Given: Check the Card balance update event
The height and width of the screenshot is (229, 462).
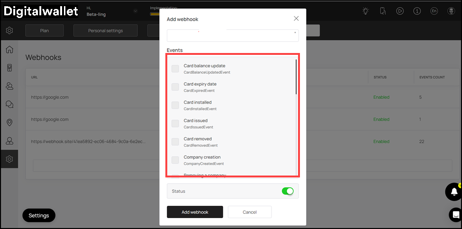Looking at the screenshot, I should coord(175,69).
